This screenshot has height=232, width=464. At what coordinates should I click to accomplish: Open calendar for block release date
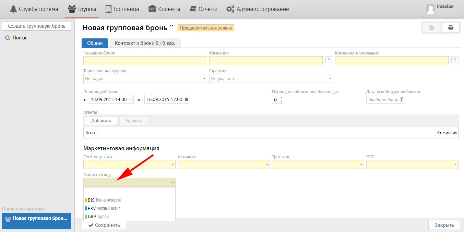(x=402, y=100)
